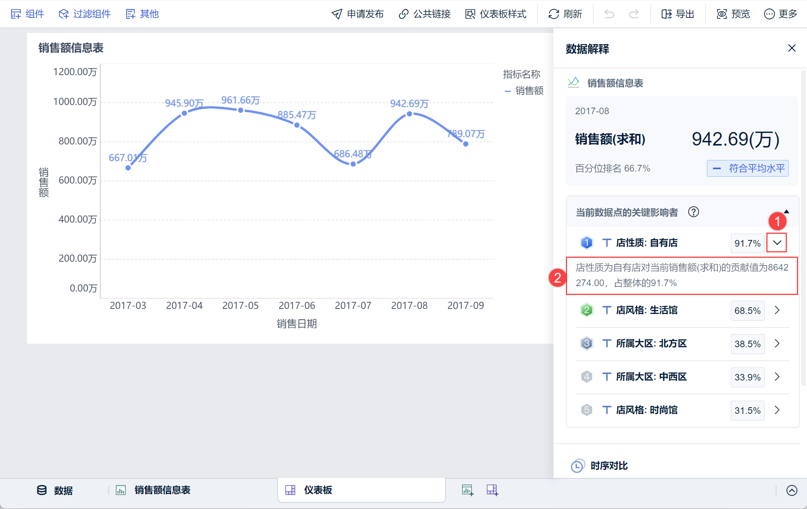
Task: Collapse the 店性质: 自有店 influencer details
Action: 777,243
